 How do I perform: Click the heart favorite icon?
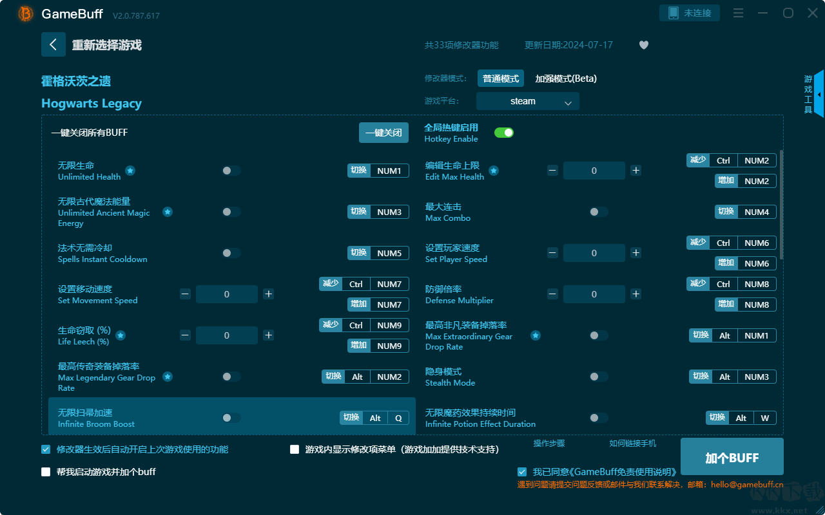coord(643,45)
